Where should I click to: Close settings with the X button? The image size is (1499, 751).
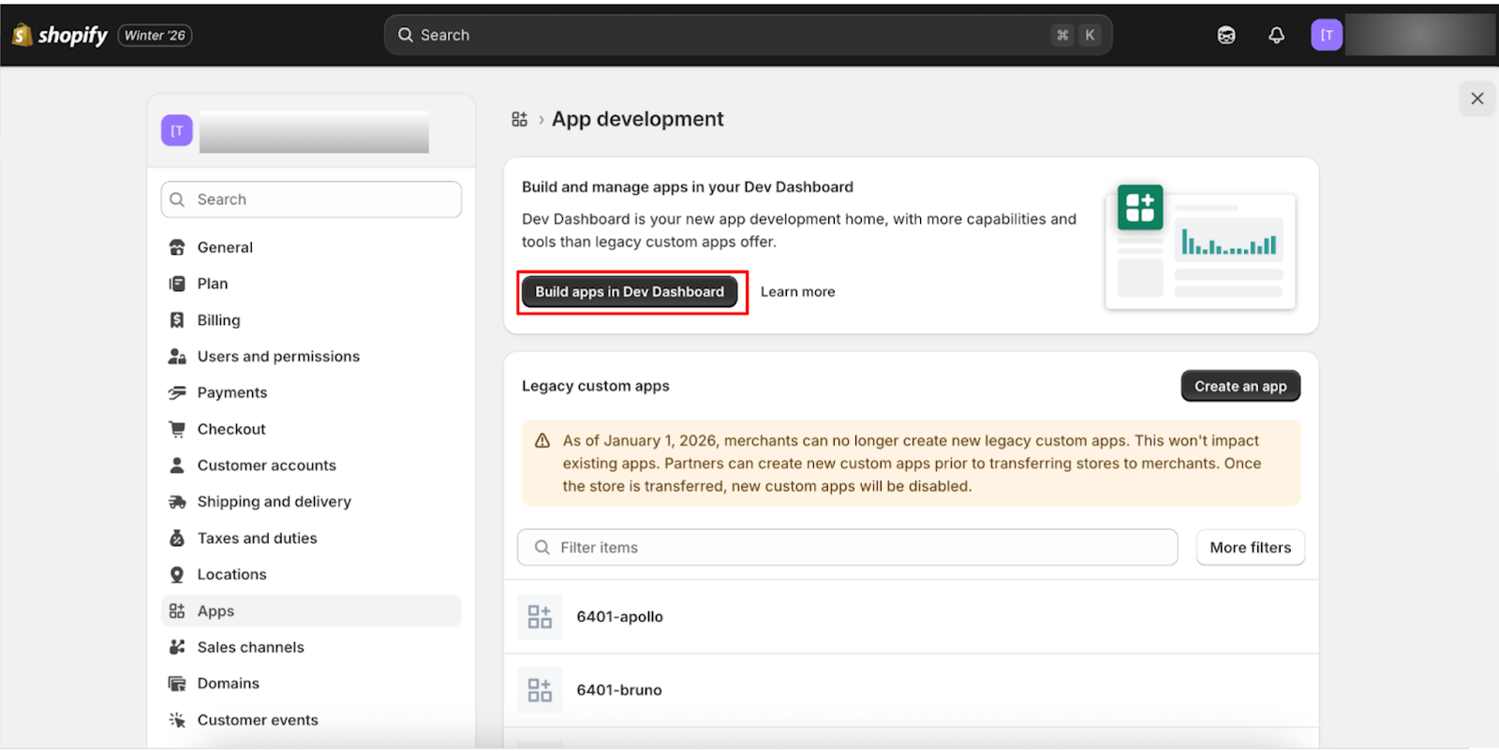[x=1477, y=98]
